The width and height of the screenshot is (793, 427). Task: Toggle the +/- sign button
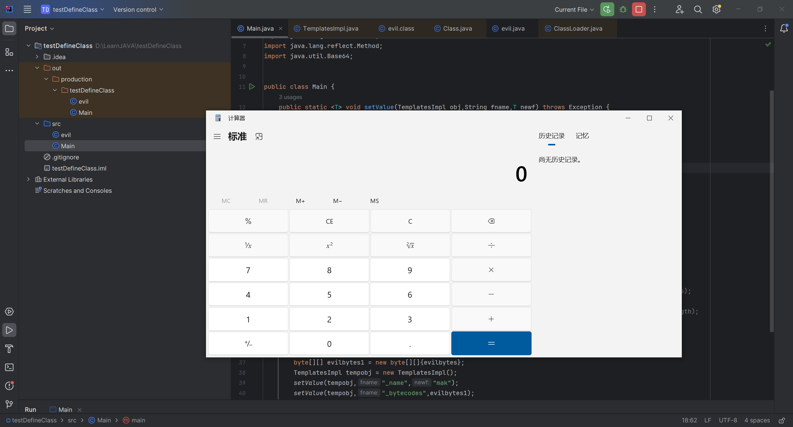(248, 343)
